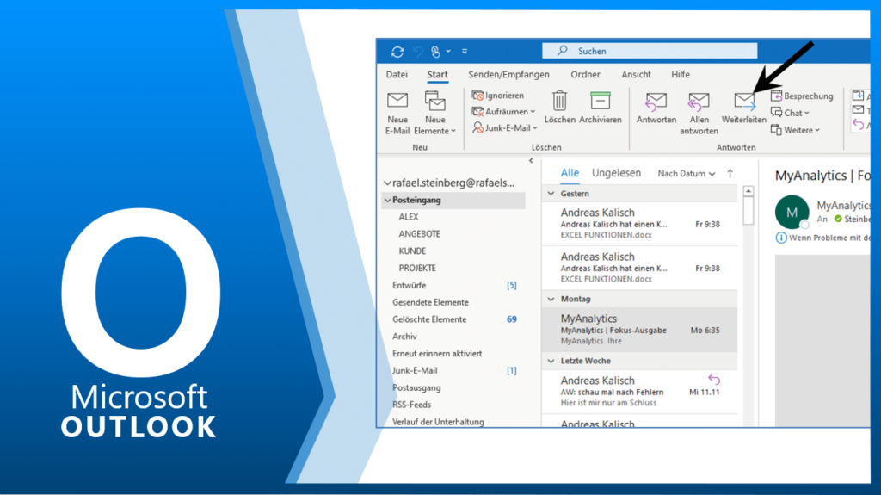Click the Archivieren icon
881x495 pixels.
600,102
